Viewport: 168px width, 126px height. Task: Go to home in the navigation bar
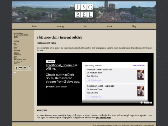tap(35, 26)
